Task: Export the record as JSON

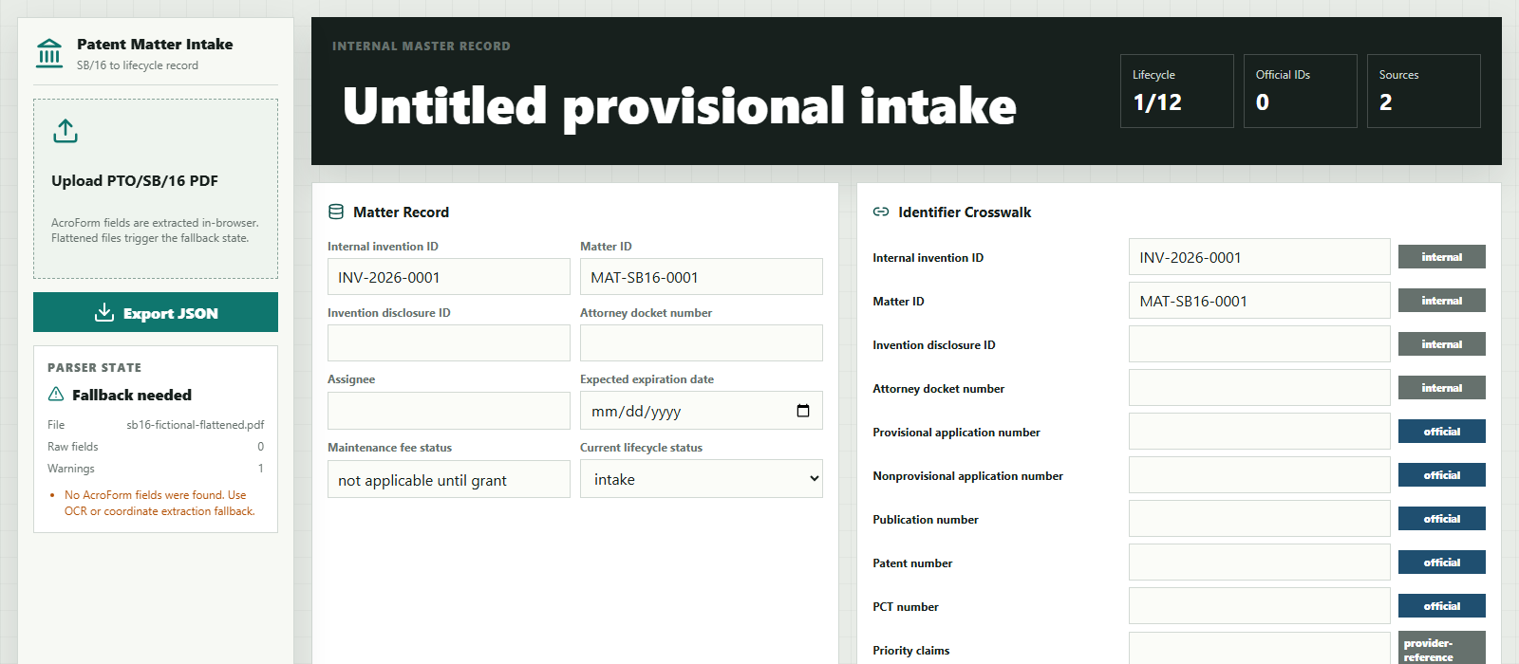Action: click(x=156, y=312)
